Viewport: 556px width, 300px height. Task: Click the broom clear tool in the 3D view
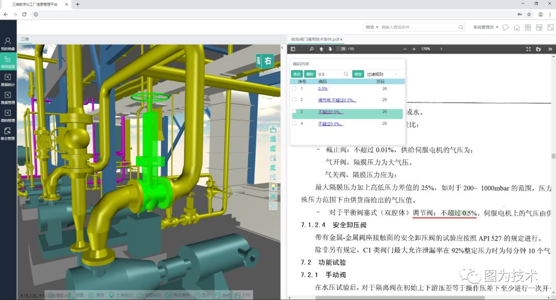pos(273,129)
